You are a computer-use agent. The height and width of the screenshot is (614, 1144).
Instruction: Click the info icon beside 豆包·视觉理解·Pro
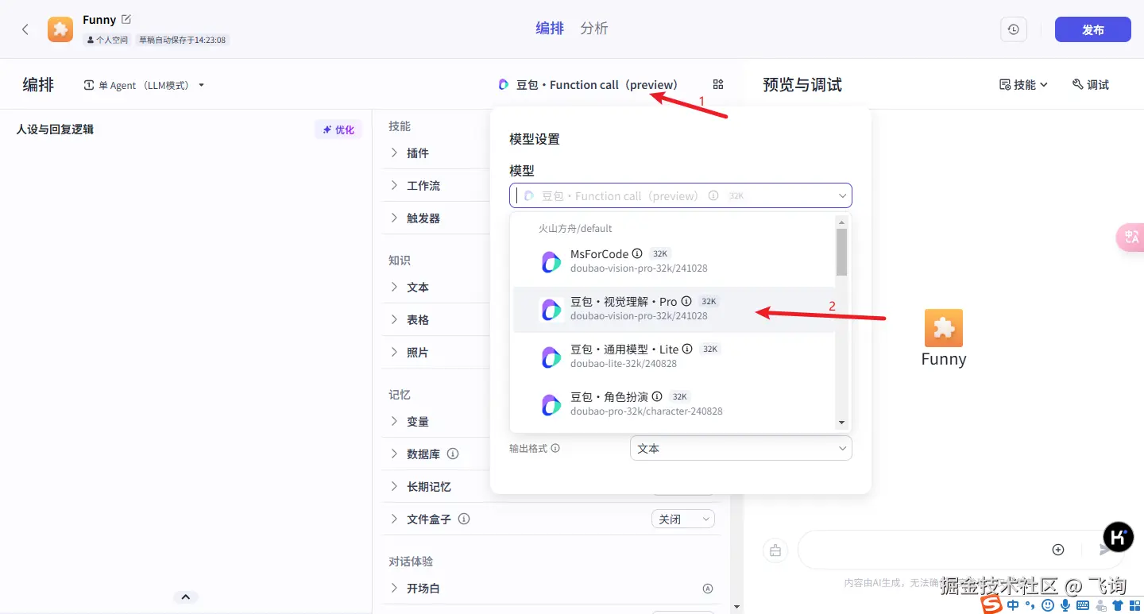(686, 301)
